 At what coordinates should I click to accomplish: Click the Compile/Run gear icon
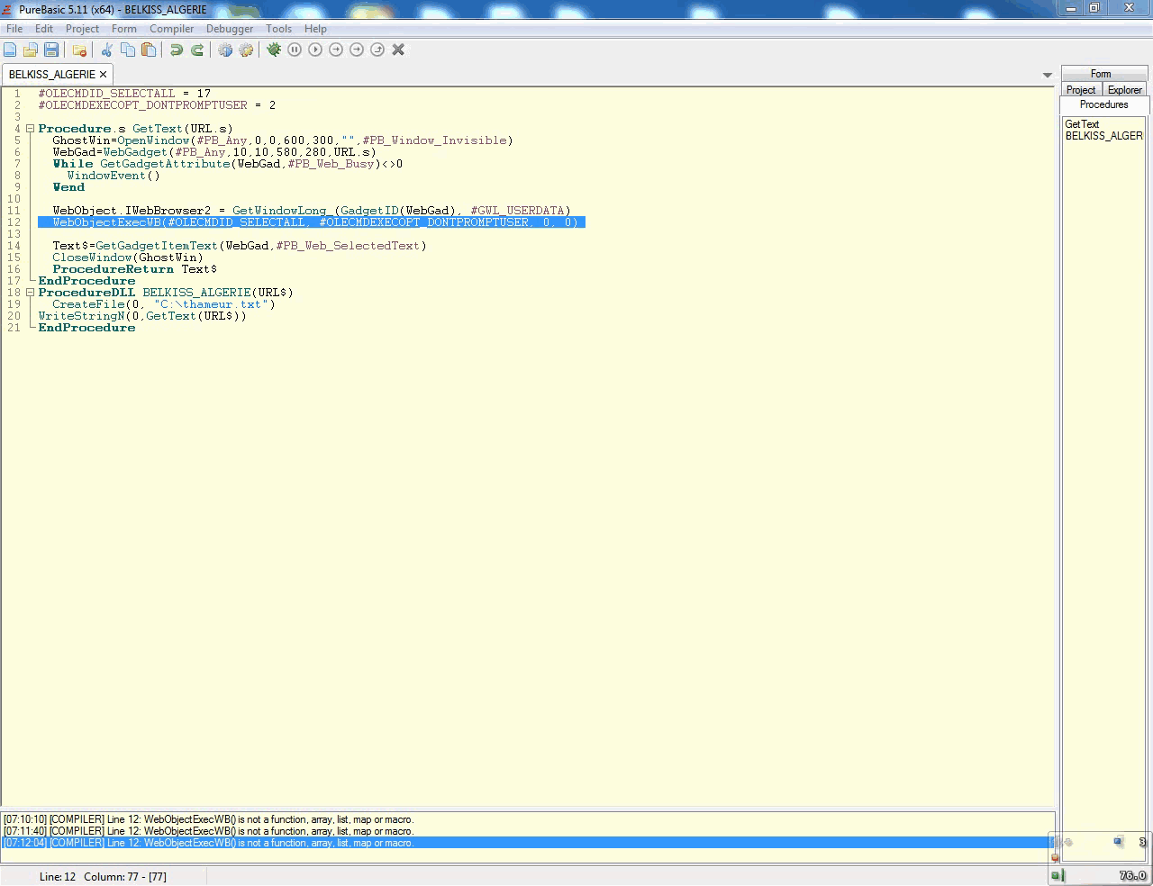coord(225,50)
